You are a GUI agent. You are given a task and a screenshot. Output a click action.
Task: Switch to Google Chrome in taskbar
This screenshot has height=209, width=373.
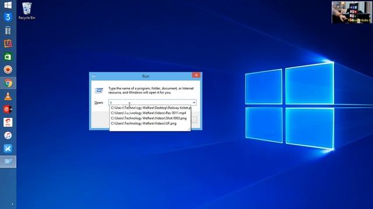coord(8,83)
